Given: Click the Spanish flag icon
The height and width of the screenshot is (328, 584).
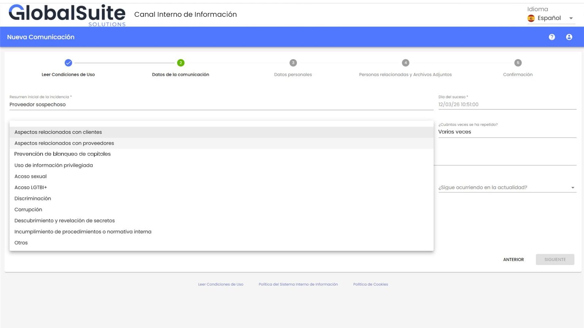Looking at the screenshot, I should pos(531,18).
